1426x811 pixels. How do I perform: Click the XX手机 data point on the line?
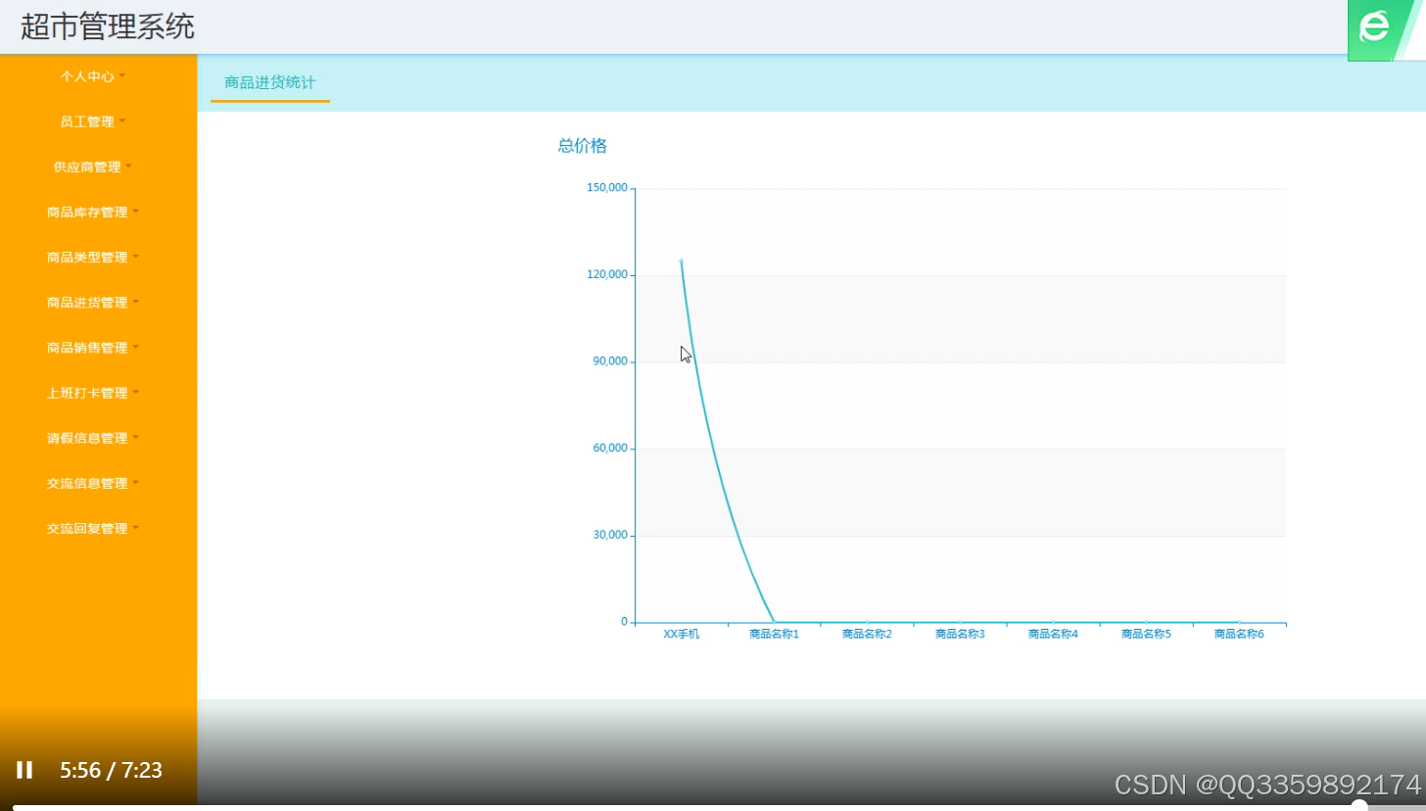pyautogui.click(x=681, y=261)
